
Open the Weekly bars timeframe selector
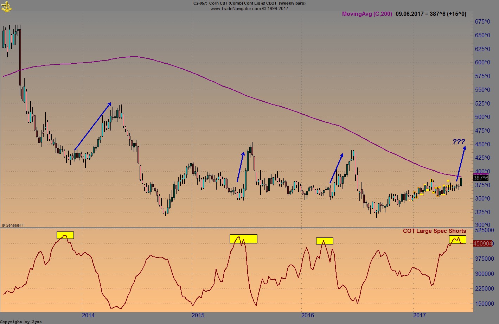293,3
